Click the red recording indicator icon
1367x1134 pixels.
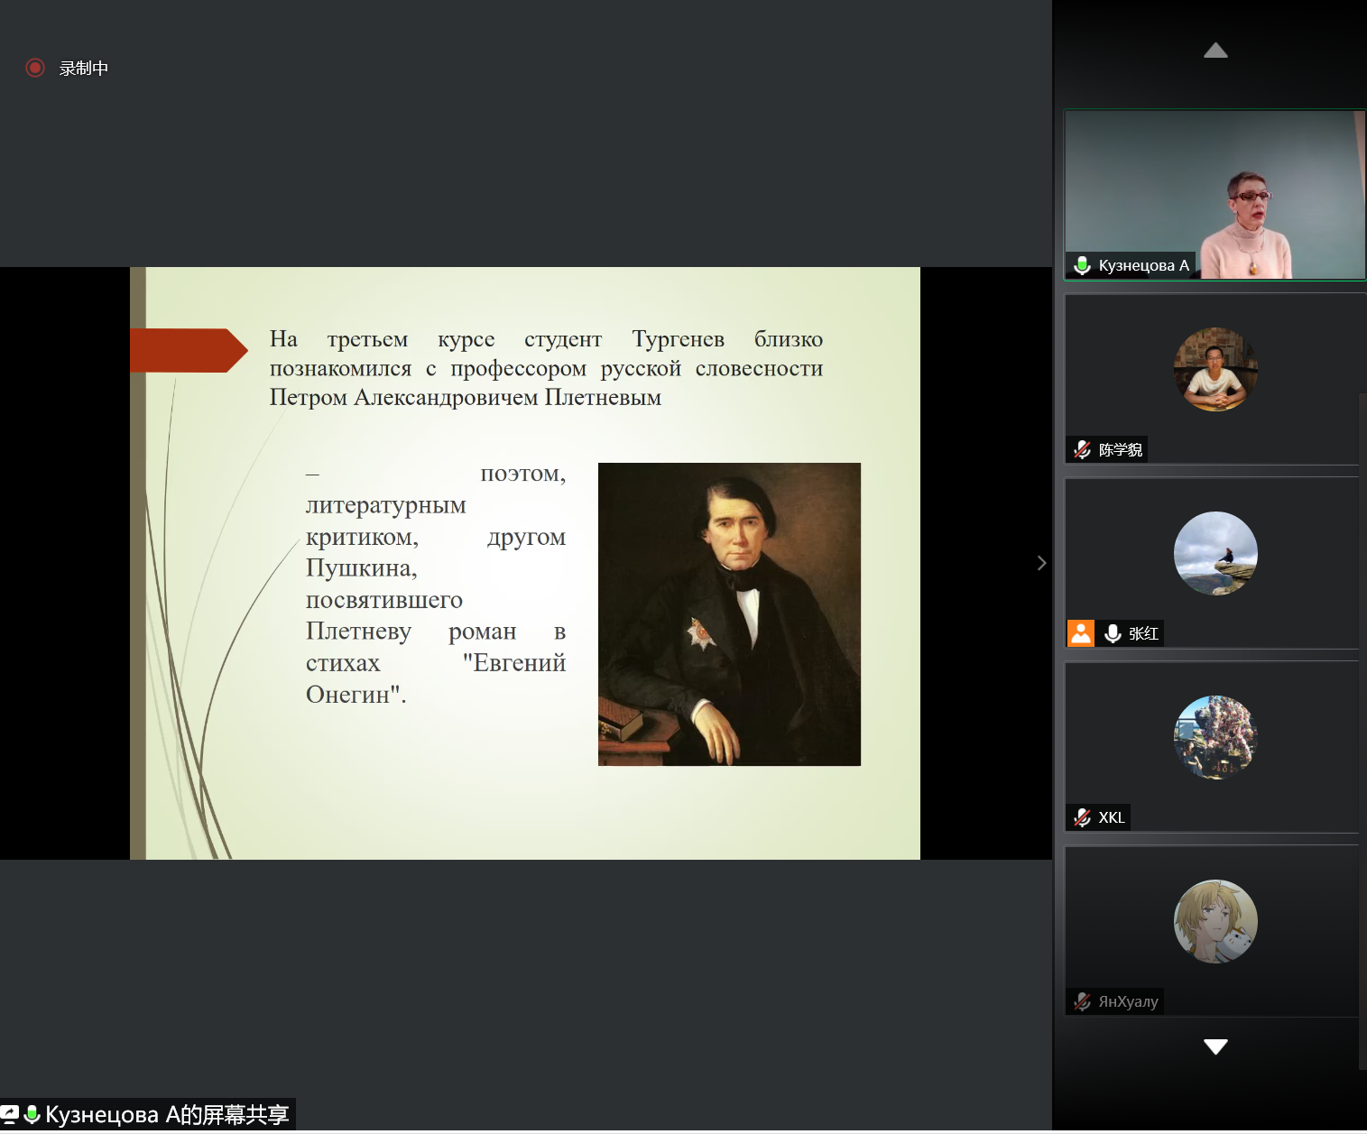[35, 68]
